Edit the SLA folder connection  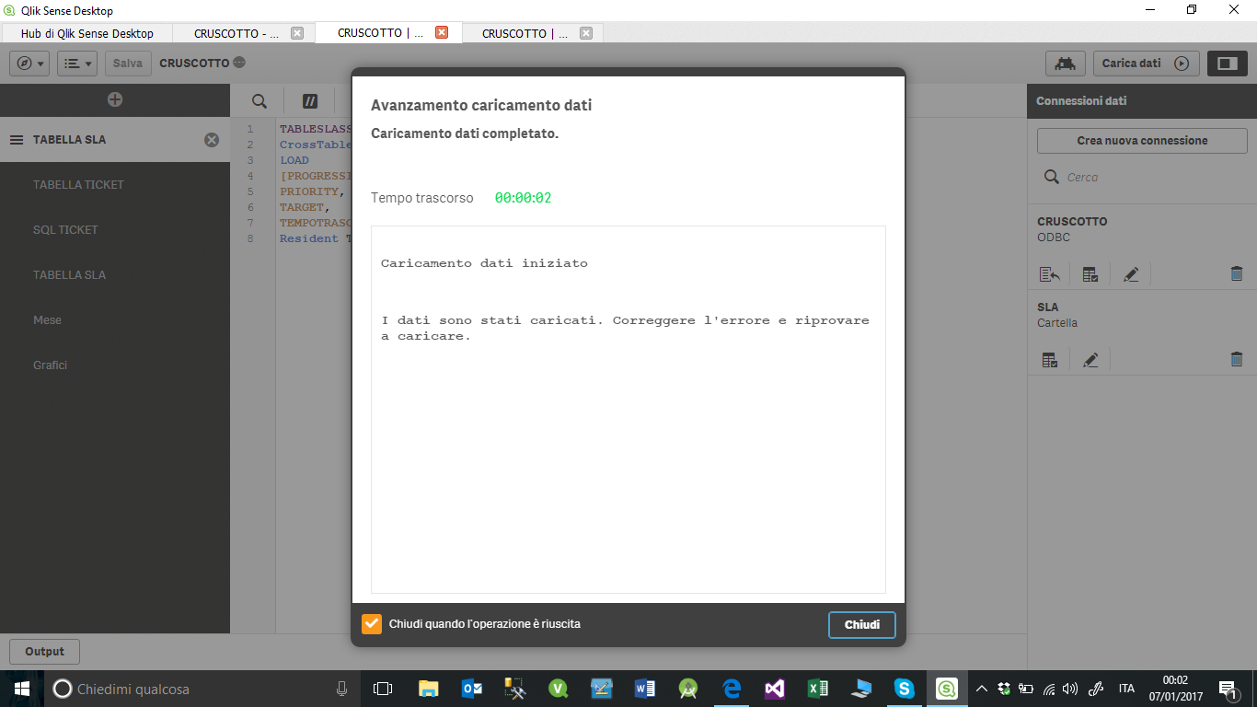(1090, 360)
